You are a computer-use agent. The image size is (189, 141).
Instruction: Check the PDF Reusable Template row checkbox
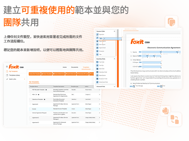pyautogui.click(x=31, y=90)
